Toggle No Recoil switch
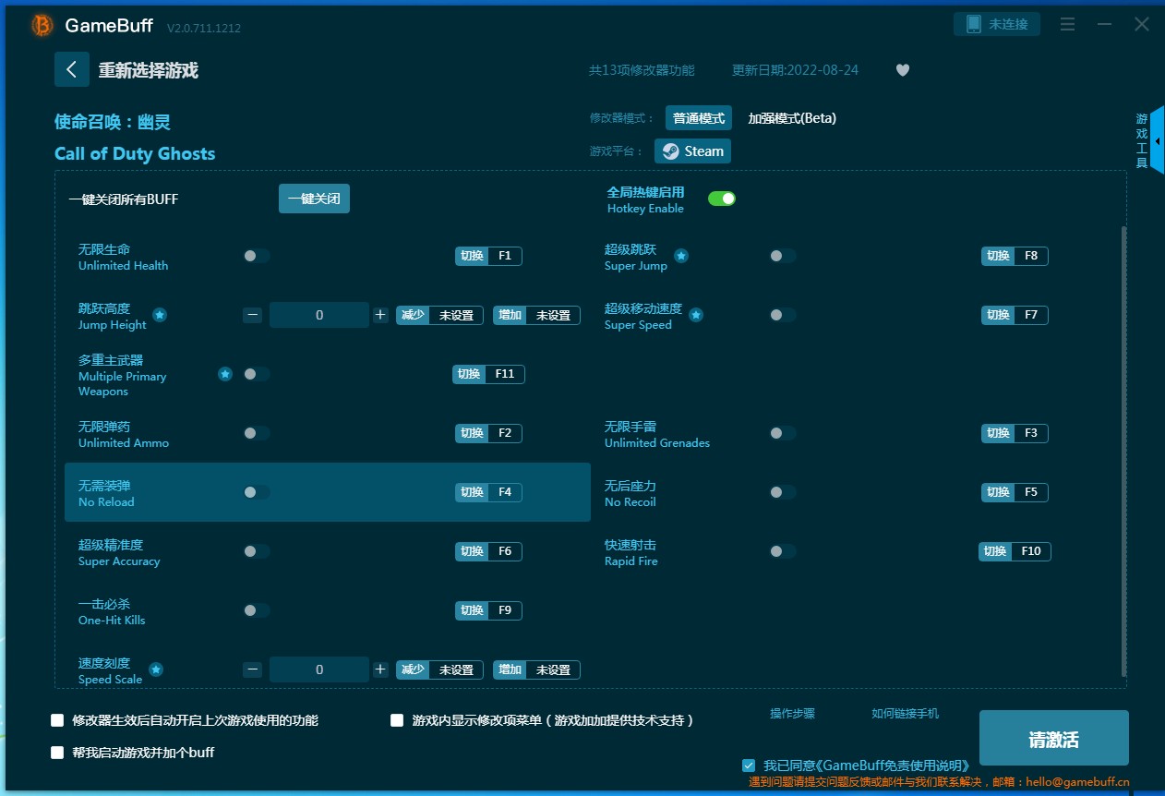 [x=783, y=492]
